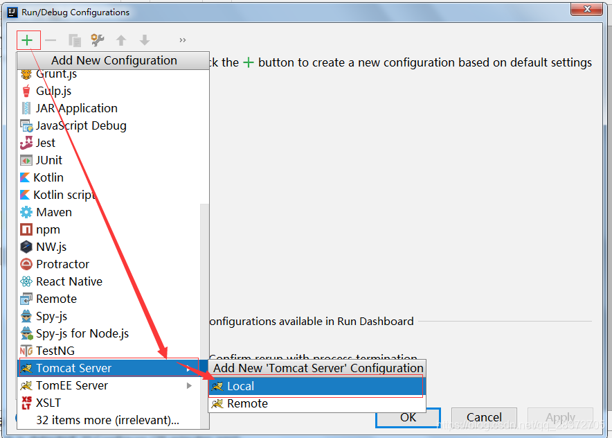Select Remote in the configuration list
612x438 pixels.
(109, 299)
